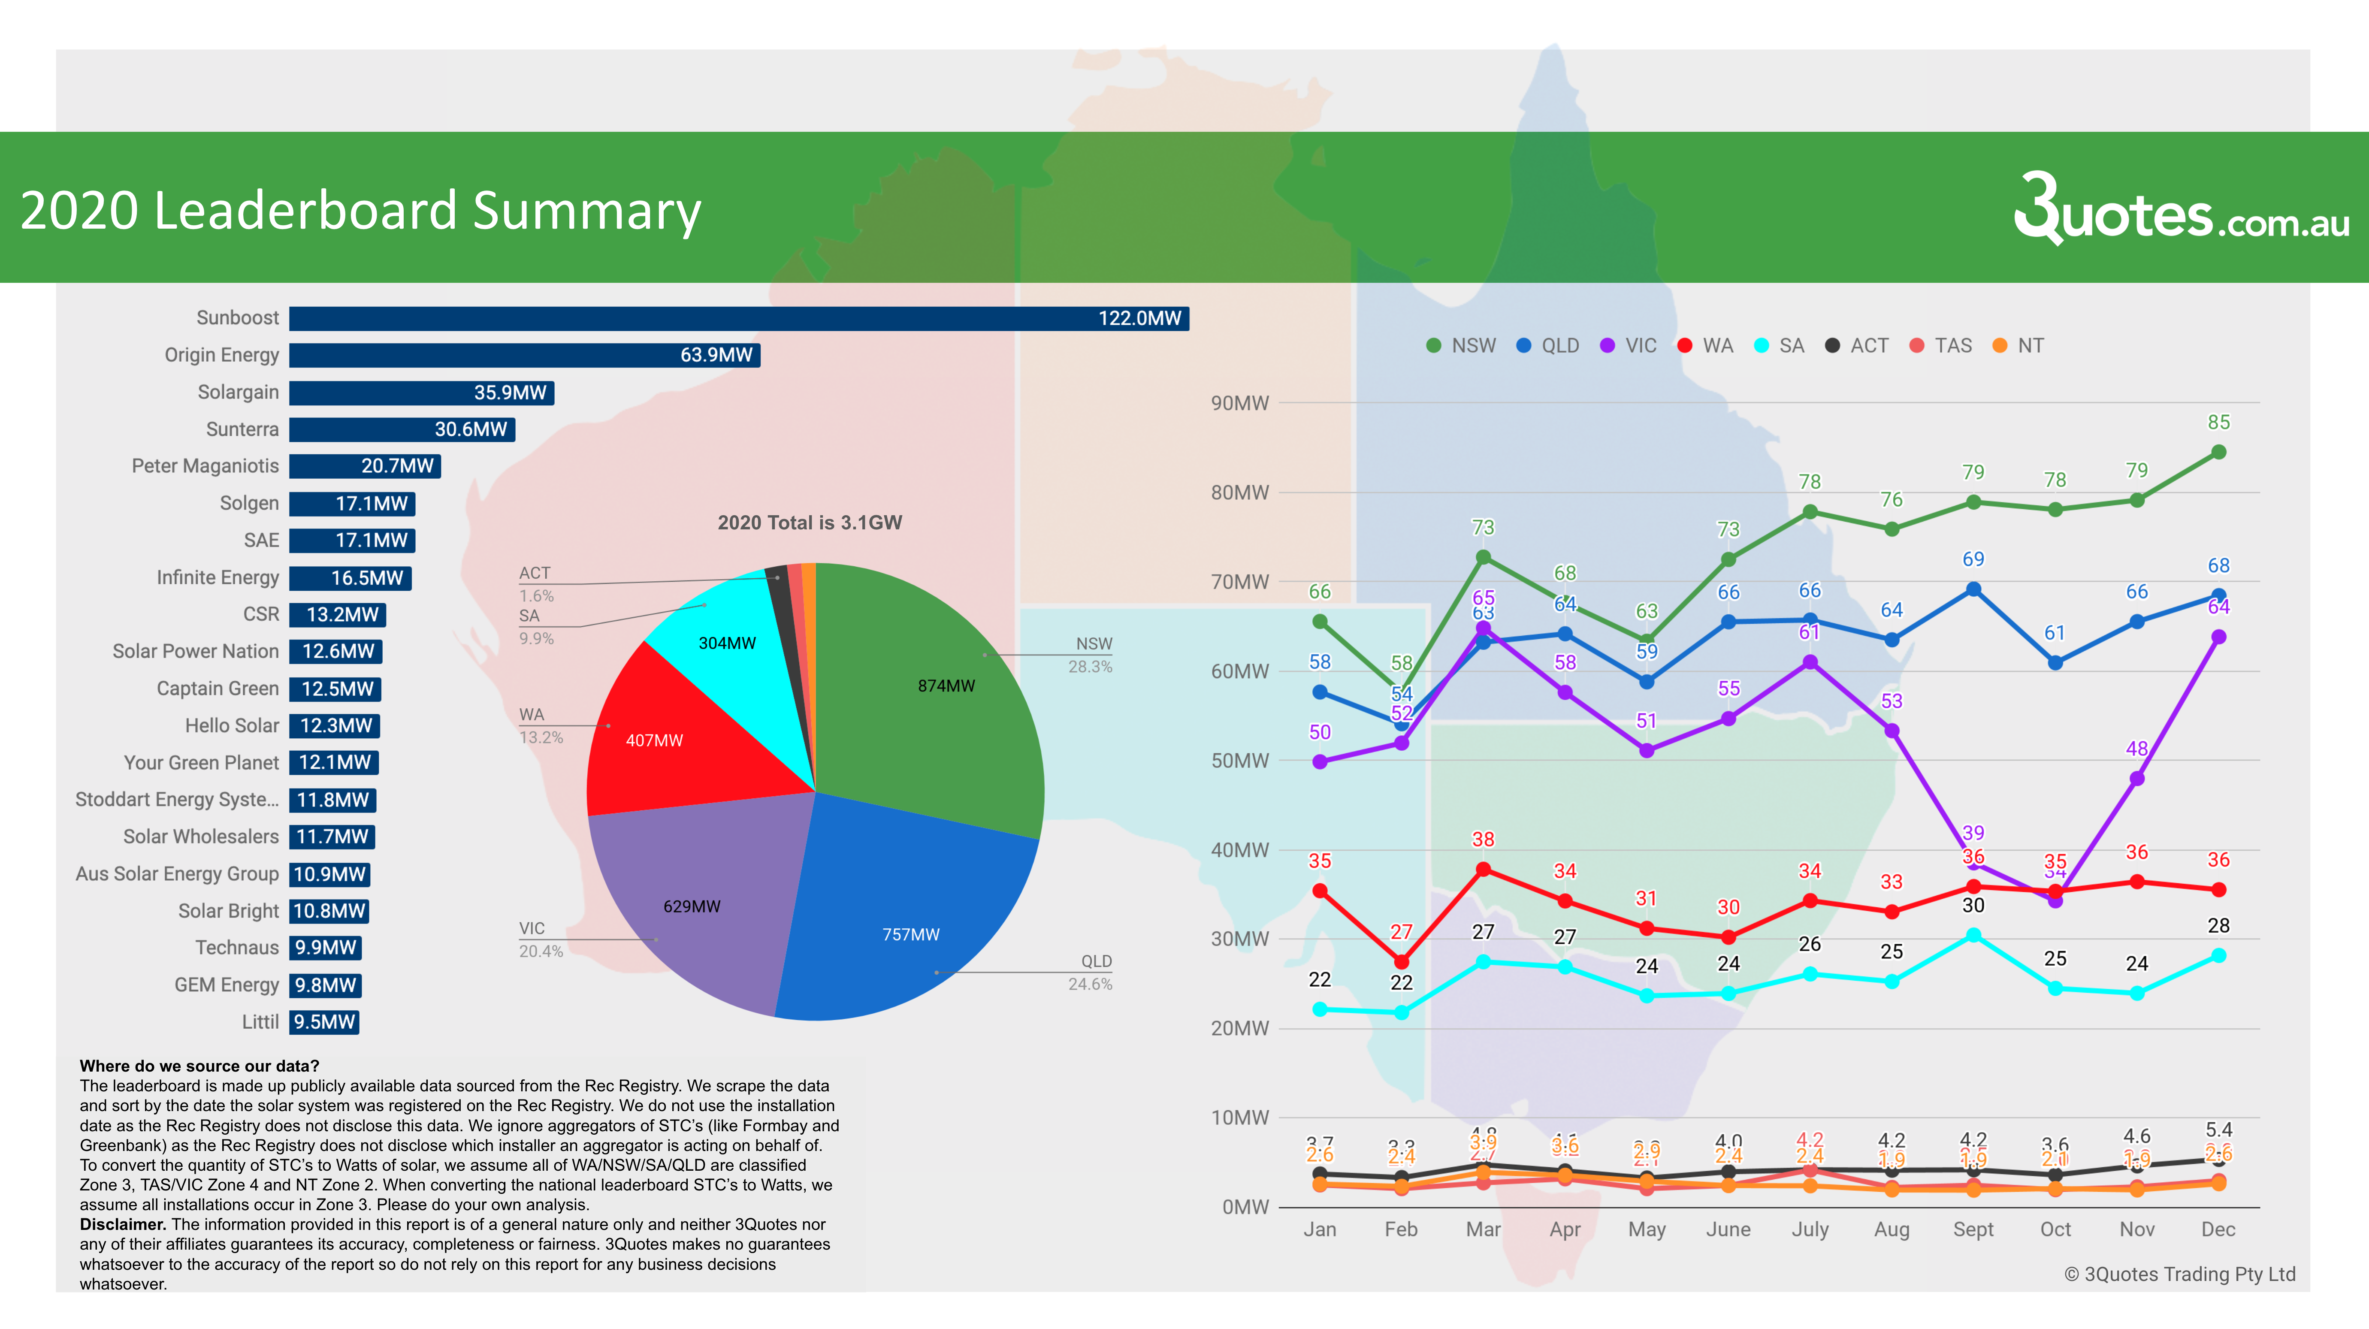2369x1329 pixels.
Task: Select the SAE 17.1MW bar
Action: pos(352,541)
